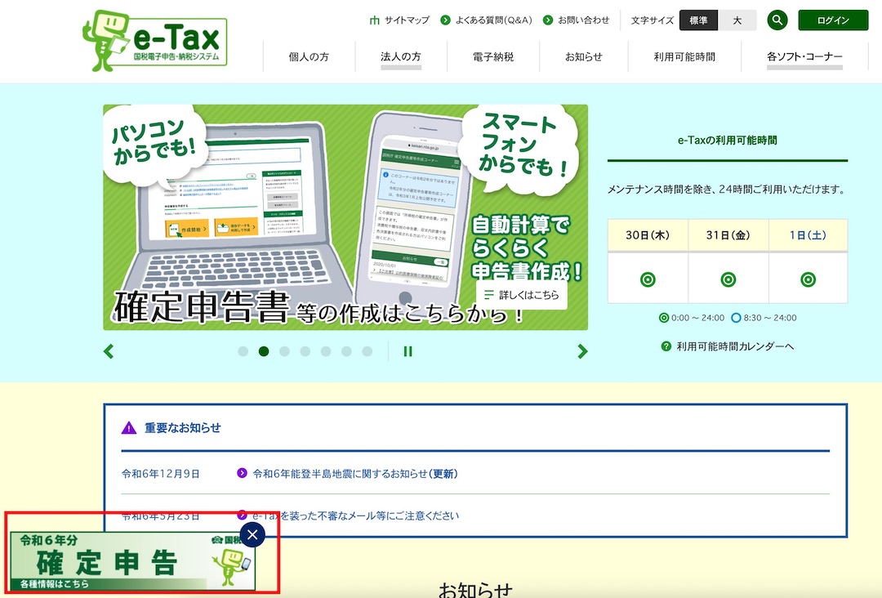Click the e-Tax logo
882x598 pixels.
(154, 41)
